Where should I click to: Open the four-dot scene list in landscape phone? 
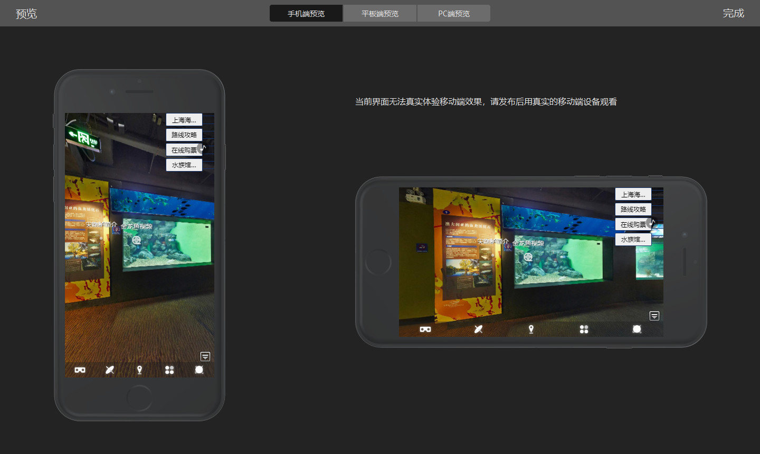(584, 329)
